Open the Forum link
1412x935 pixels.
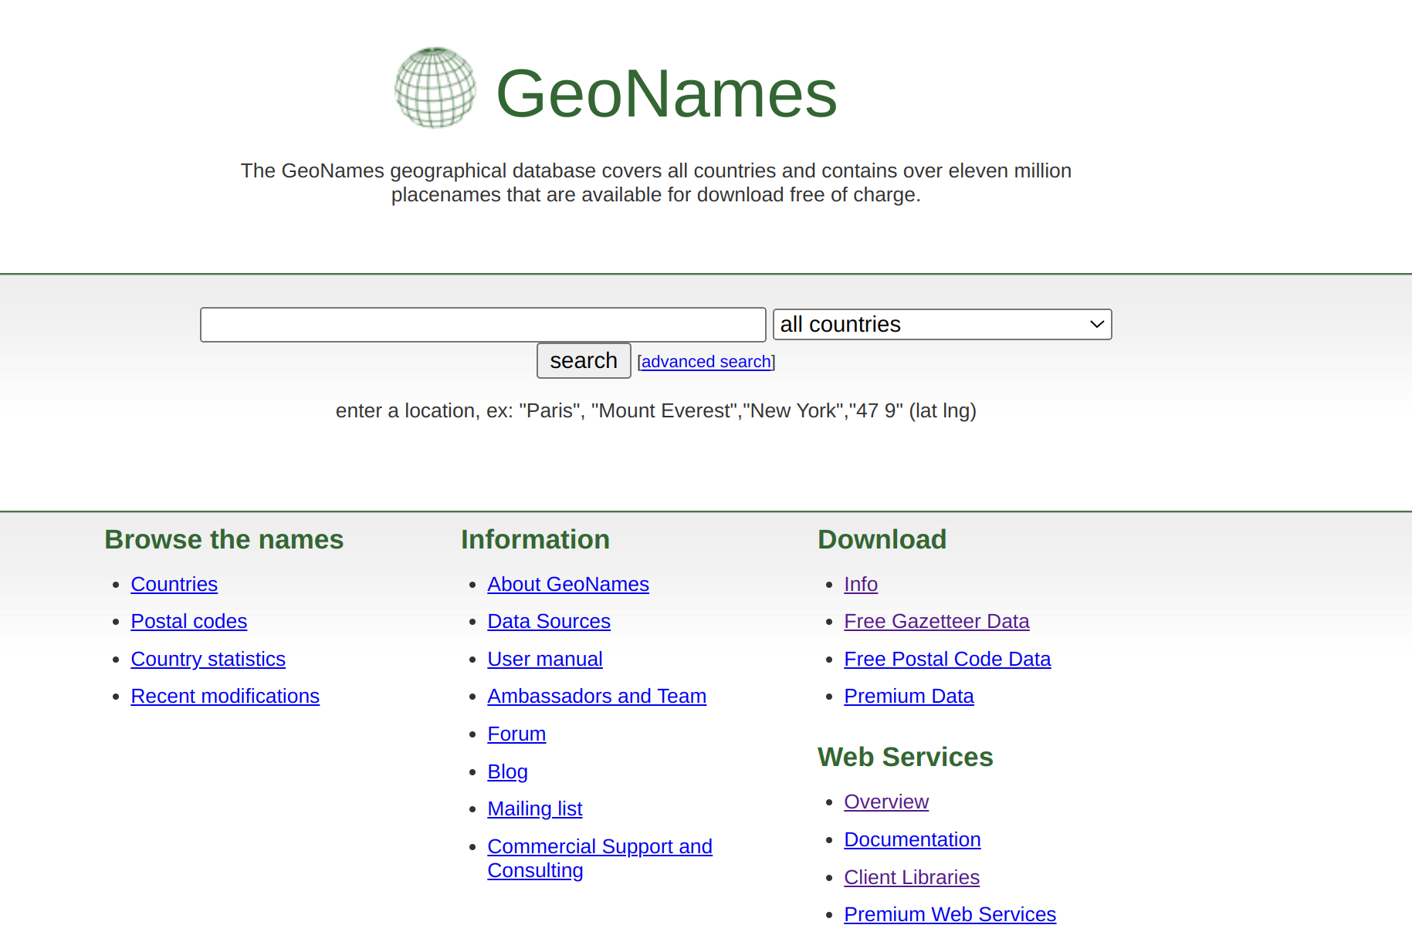[x=516, y=734]
